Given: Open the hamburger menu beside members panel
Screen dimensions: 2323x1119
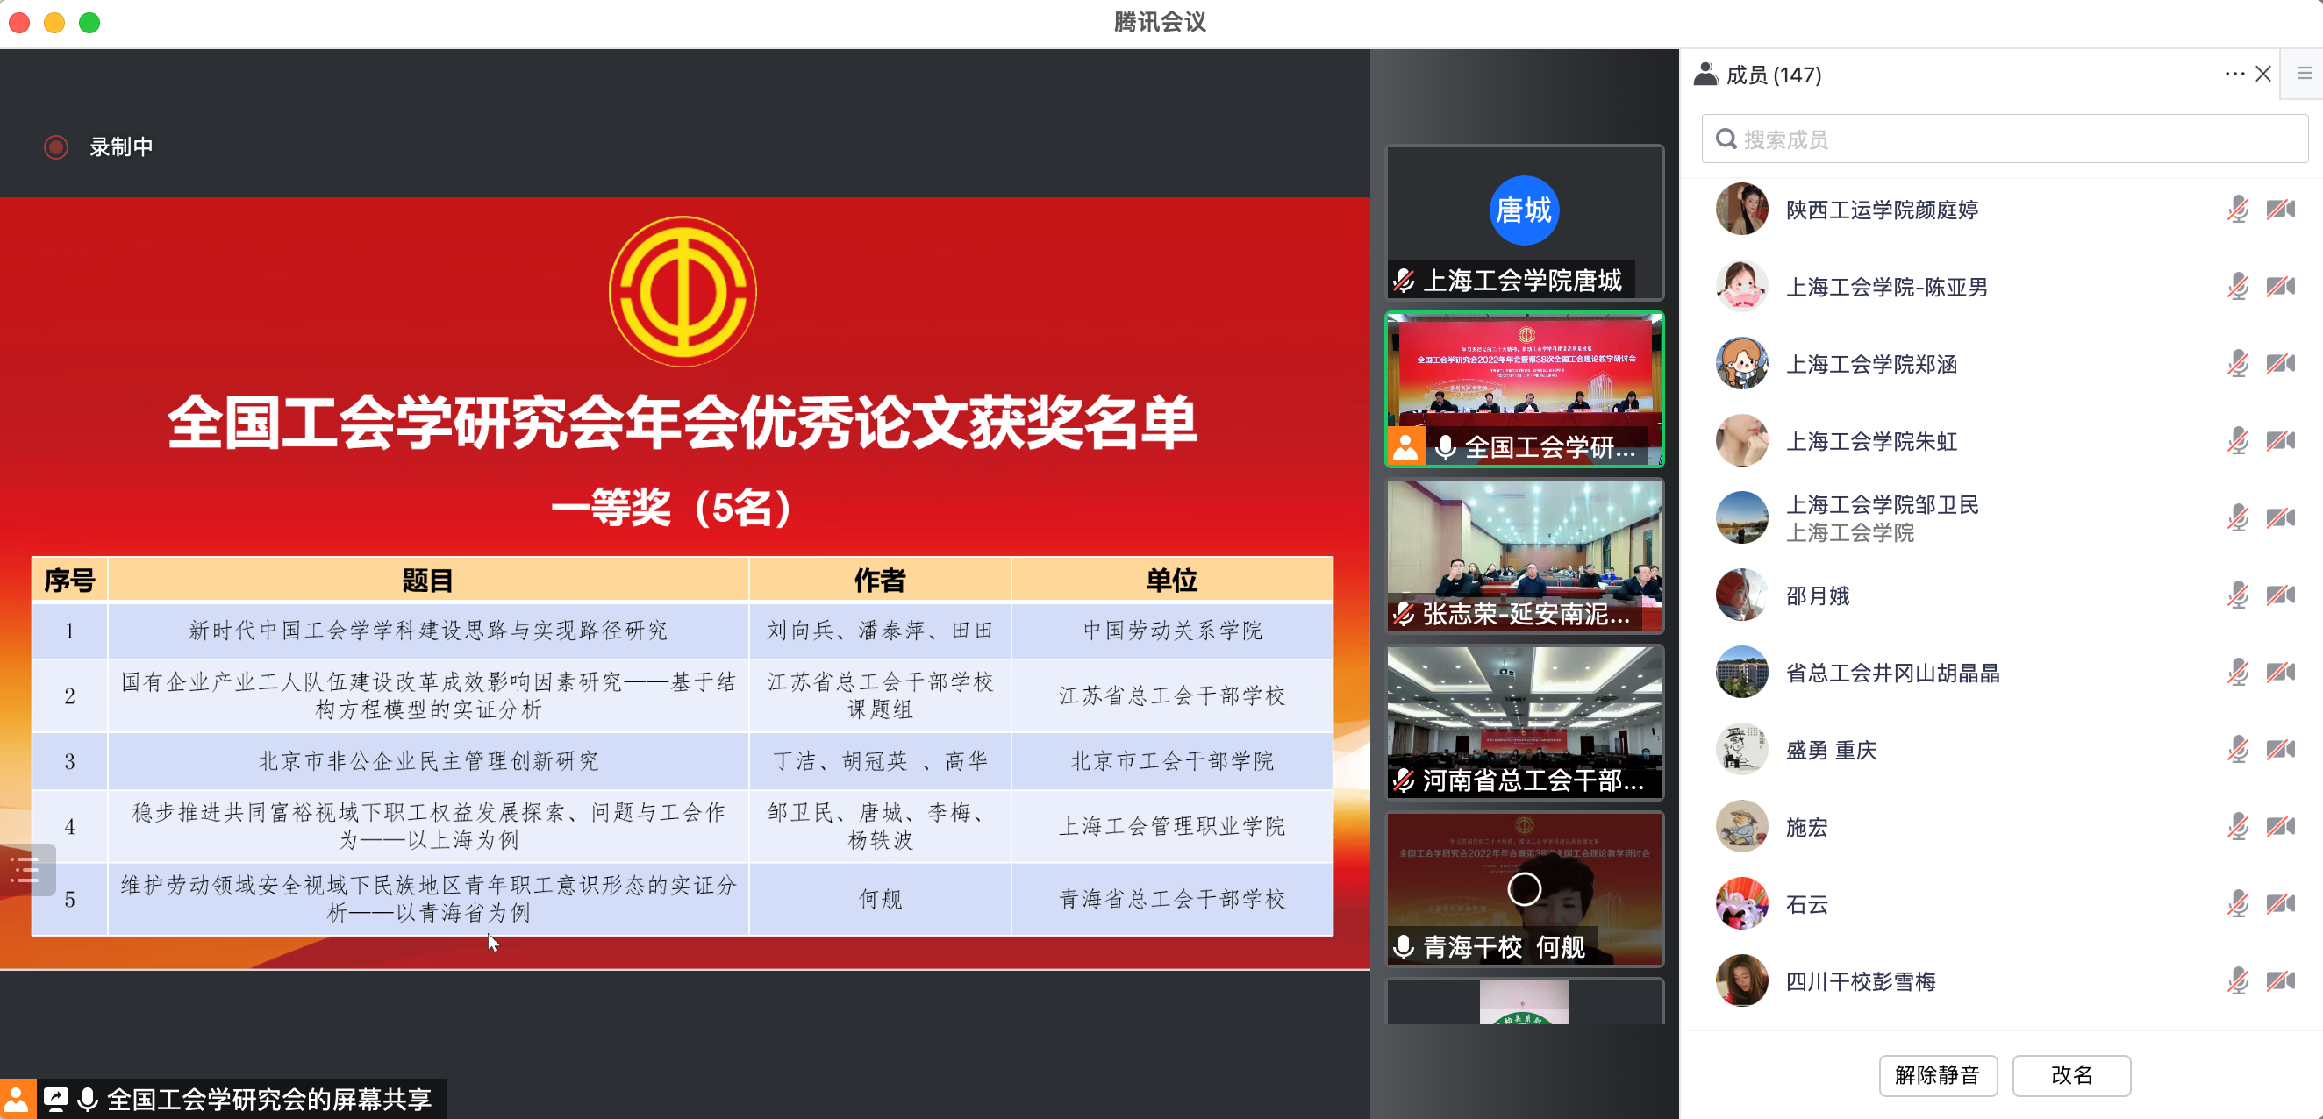Looking at the screenshot, I should tap(2304, 73).
